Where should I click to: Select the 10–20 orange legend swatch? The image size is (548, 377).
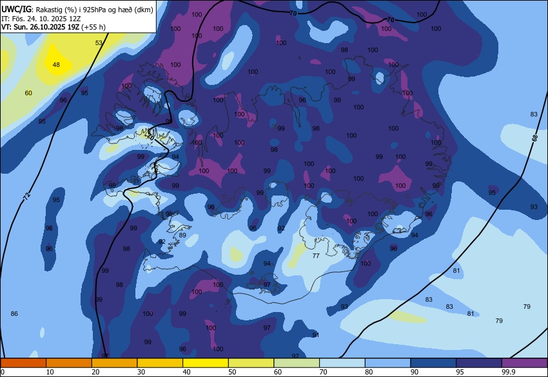(x=69, y=363)
